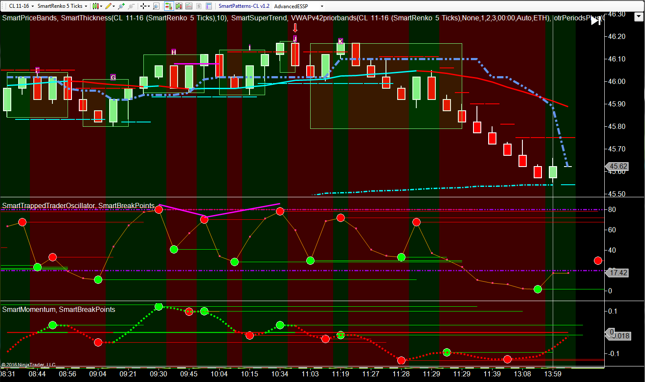
Task: Select the pattern label H
Action: point(174,52)
